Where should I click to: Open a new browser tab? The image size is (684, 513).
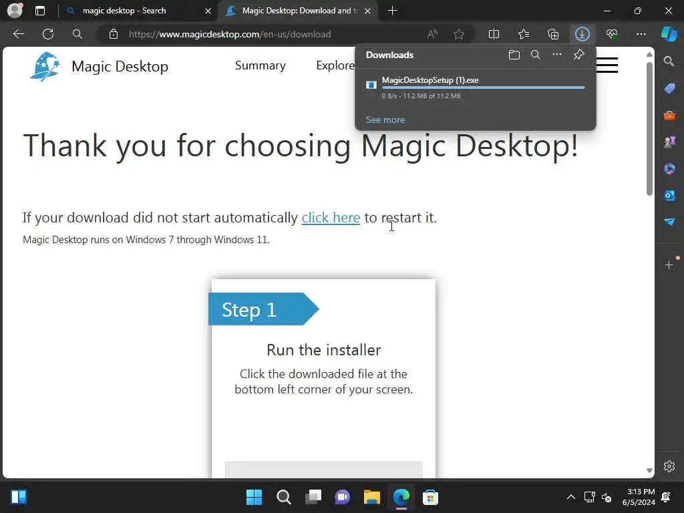pyautogui.click(x=392, y=11)
